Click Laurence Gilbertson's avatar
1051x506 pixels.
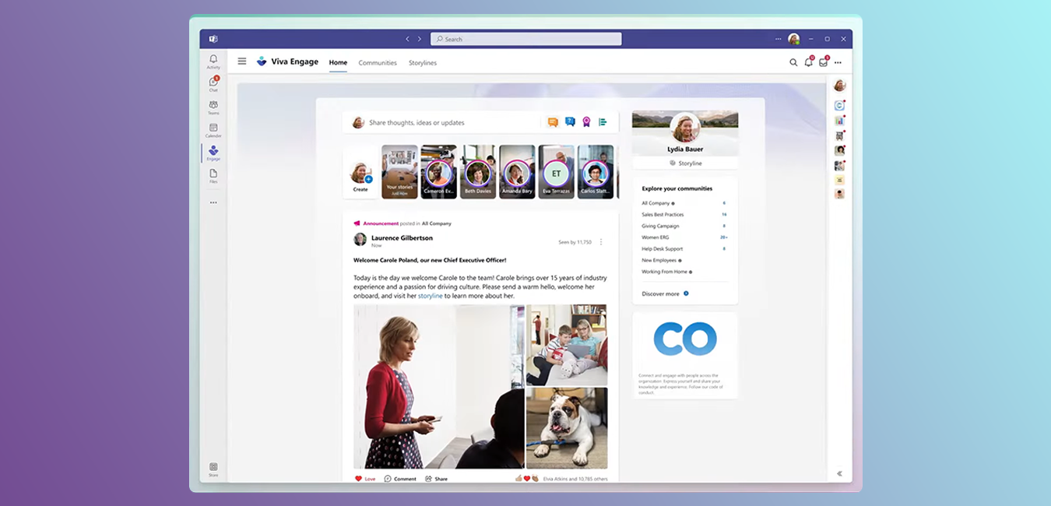(360, 240)
